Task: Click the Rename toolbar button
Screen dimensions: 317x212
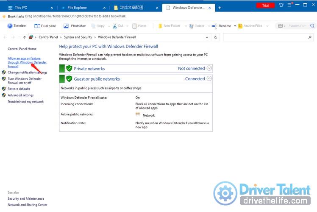Action: [221, 26]
